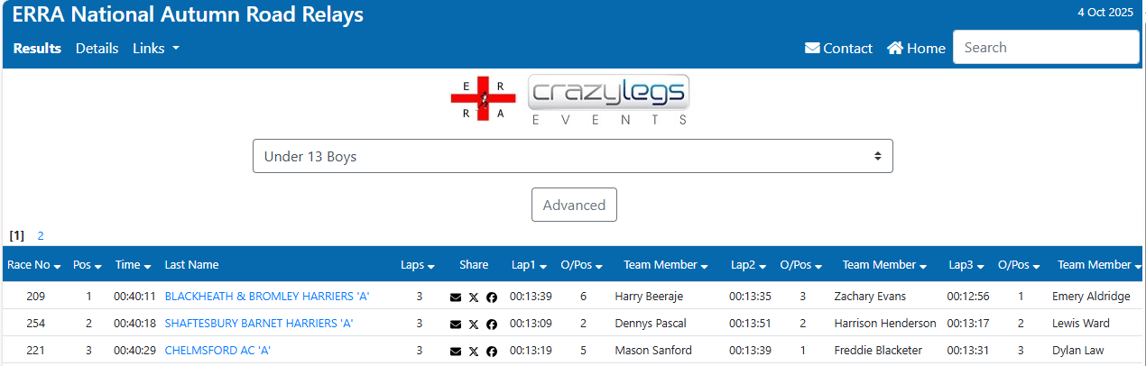Share Shaftesbury Barnet result on Facebook
Screen dimensions: 1146x366
492,324
